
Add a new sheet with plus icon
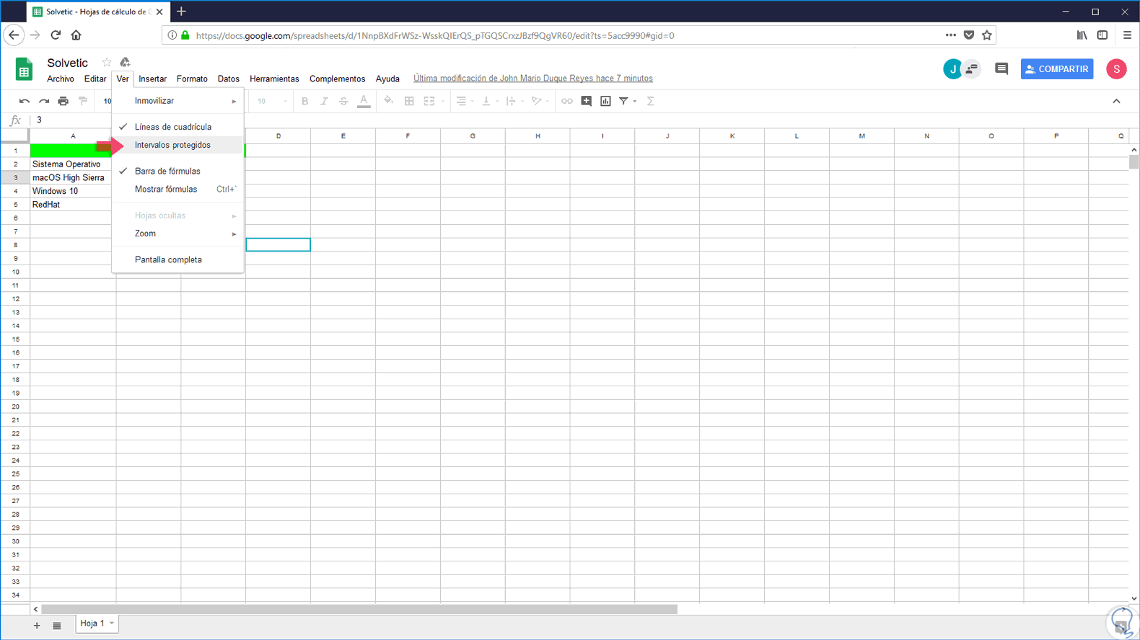tap(37, 626)
